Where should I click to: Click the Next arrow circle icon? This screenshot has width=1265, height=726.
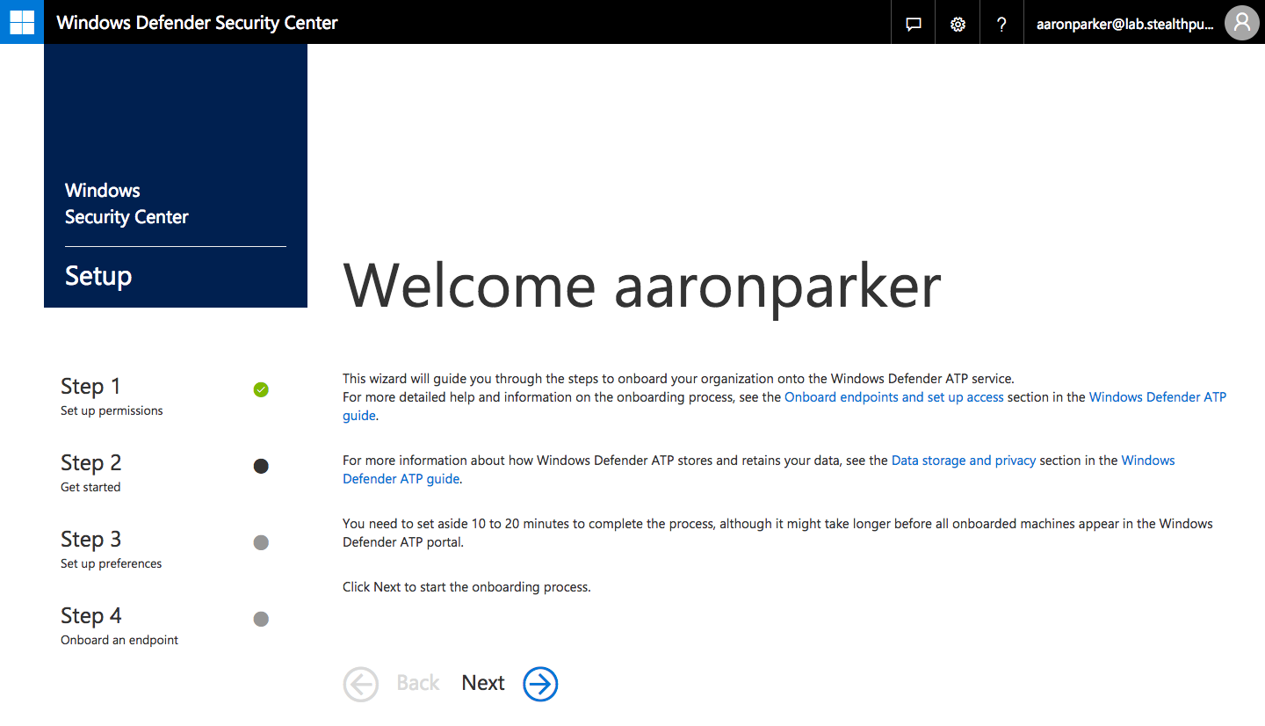coord(540,684)
